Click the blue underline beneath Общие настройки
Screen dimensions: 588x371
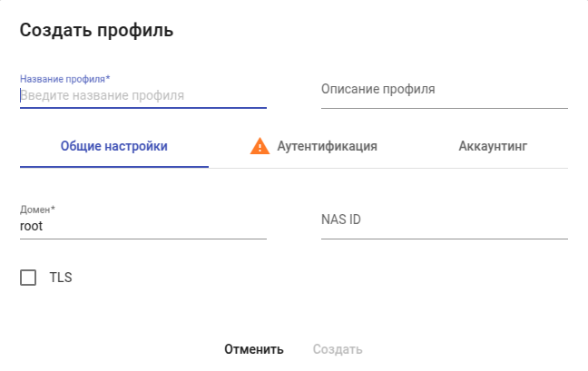click(x=114, y=167)
